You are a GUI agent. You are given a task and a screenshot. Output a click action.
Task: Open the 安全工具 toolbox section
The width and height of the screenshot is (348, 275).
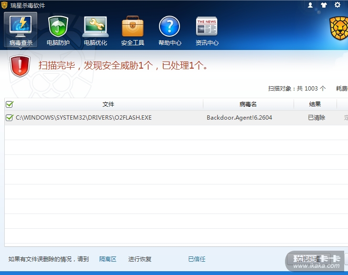click(133, 31)
